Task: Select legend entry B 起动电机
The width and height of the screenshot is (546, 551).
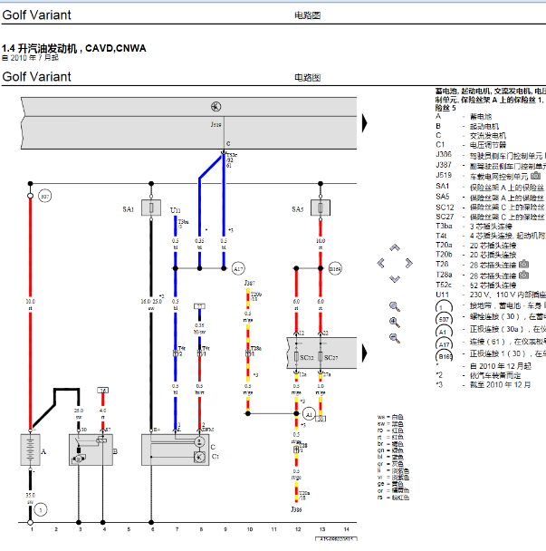Action: click(467, 126)
